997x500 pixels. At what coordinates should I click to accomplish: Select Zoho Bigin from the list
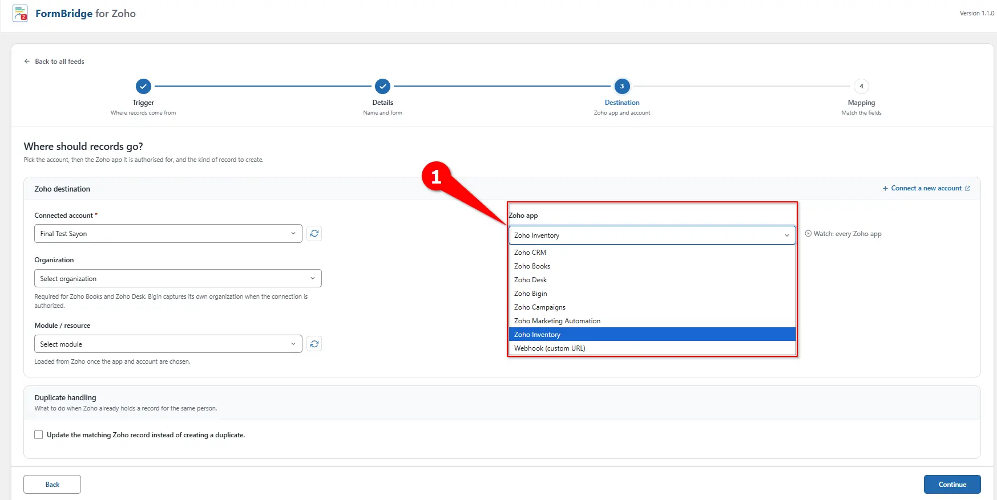[x=652, y=294]
